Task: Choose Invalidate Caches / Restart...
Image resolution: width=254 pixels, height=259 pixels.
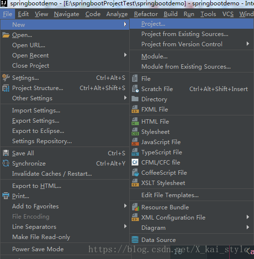Action: pyautogui.click(x=65, y=174)
